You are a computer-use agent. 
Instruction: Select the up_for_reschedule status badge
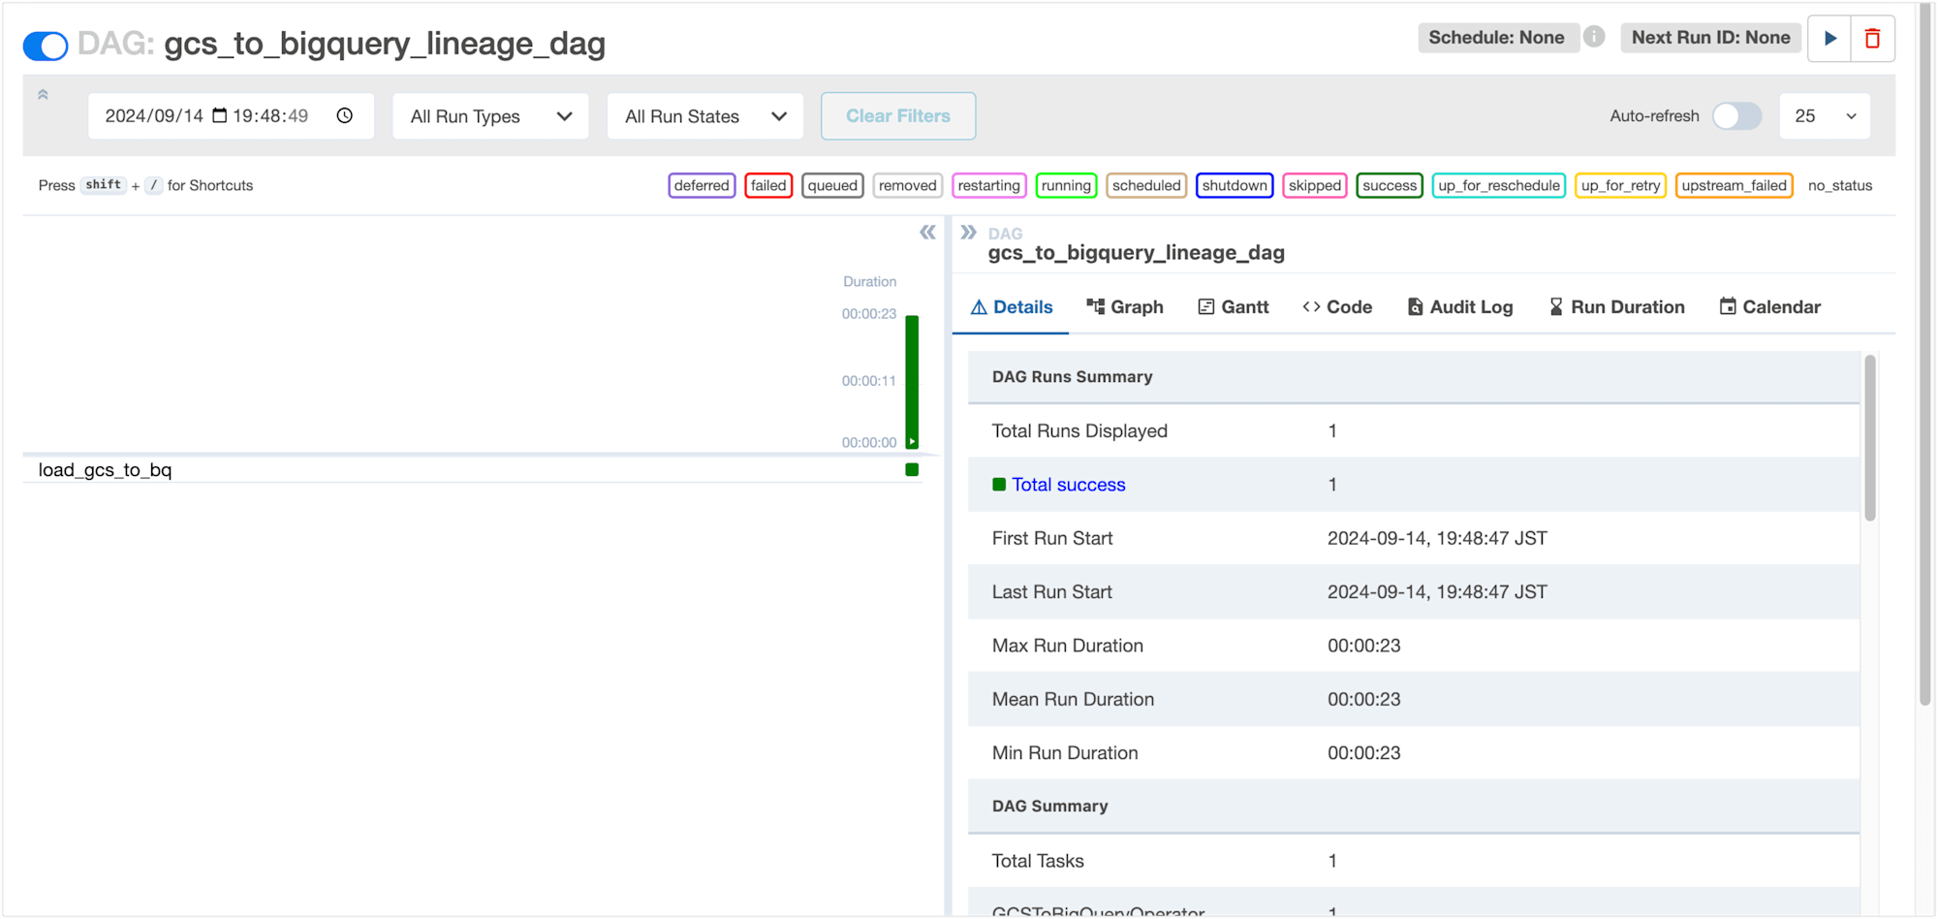point(1499,185)
